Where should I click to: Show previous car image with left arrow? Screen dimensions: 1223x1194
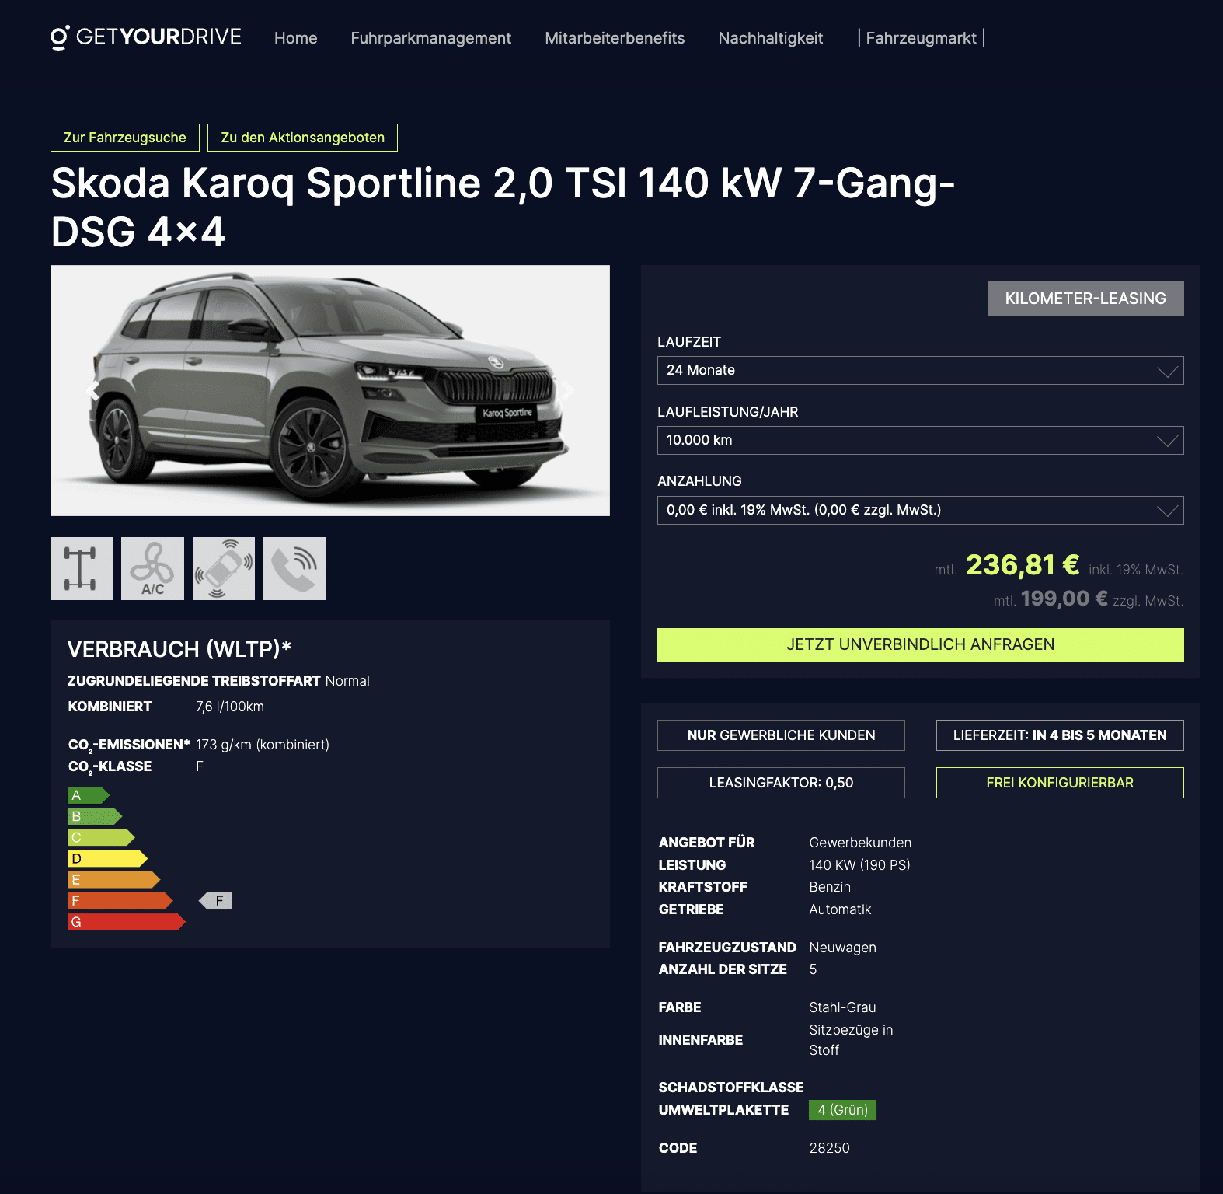(92, 391)
